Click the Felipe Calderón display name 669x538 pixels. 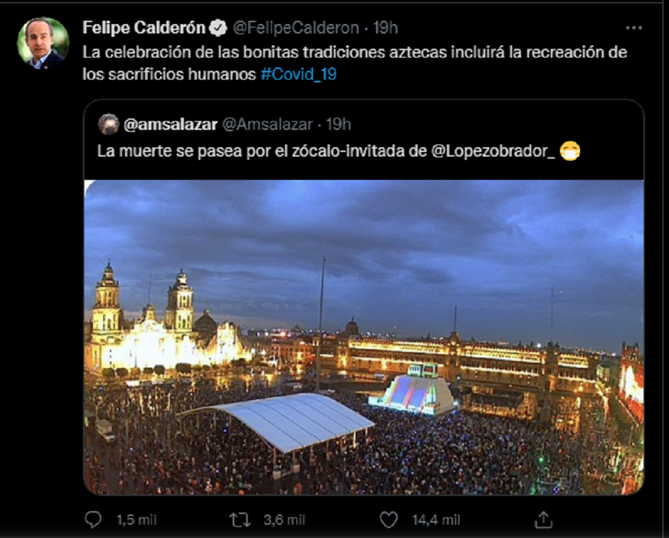(x=144, y=28)
